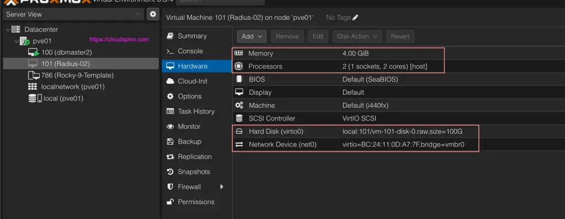Click the running VM icon of dbmaster2
Viewport: 565px width, 219px height.
(34, 52)
